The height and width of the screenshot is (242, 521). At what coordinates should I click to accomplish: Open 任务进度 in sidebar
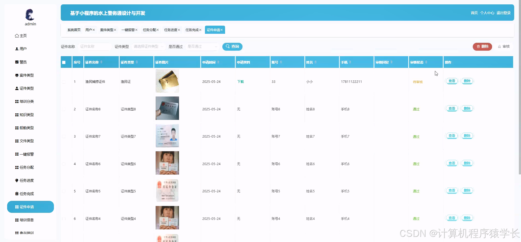coord(25,180)
